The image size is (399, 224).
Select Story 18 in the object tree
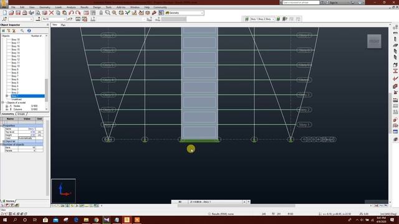click(15, 40)
